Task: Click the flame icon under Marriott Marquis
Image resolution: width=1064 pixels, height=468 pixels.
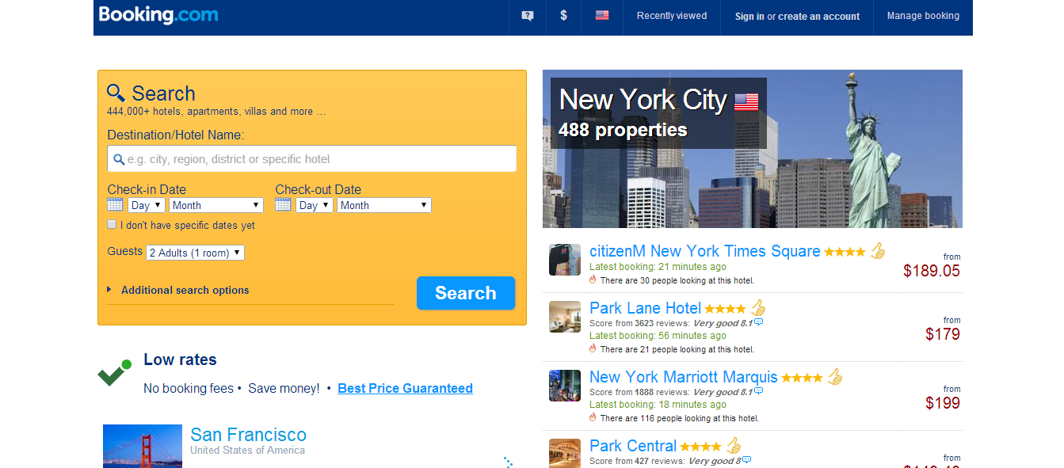Action: click(x=593, y=417)
